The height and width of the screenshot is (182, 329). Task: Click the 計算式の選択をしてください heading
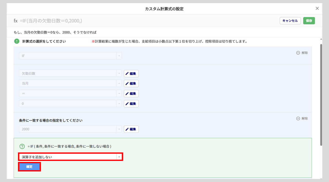(x=44, y=41)
